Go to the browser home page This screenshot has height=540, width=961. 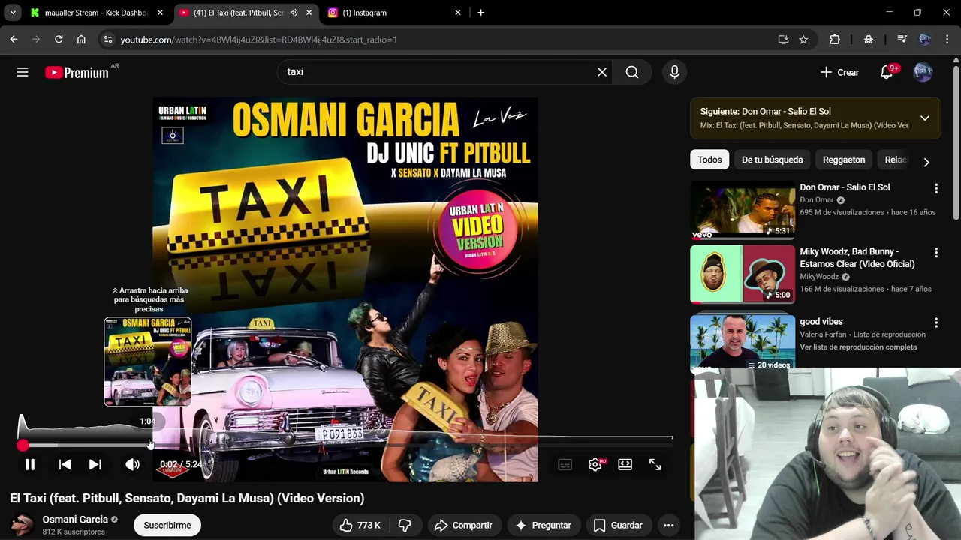click(81, 40)
